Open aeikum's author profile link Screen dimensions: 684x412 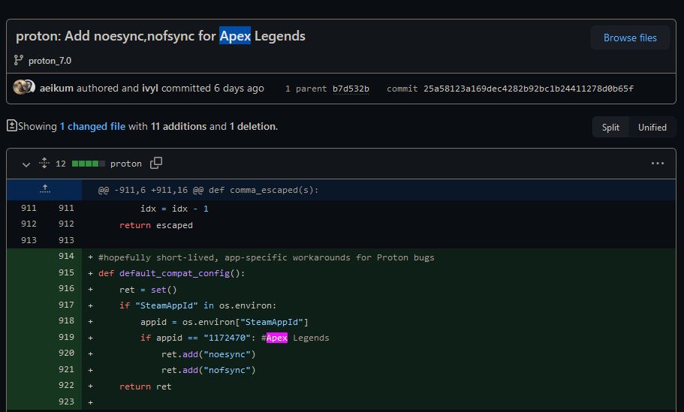click(57, 88)
